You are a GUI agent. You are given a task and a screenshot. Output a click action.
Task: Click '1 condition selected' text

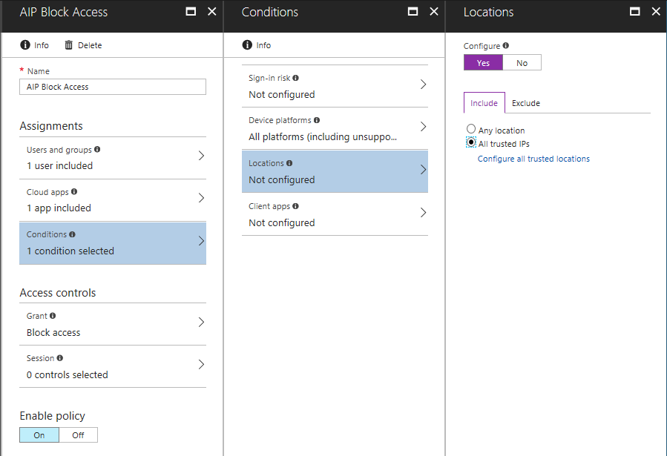[x=70, y=251]
